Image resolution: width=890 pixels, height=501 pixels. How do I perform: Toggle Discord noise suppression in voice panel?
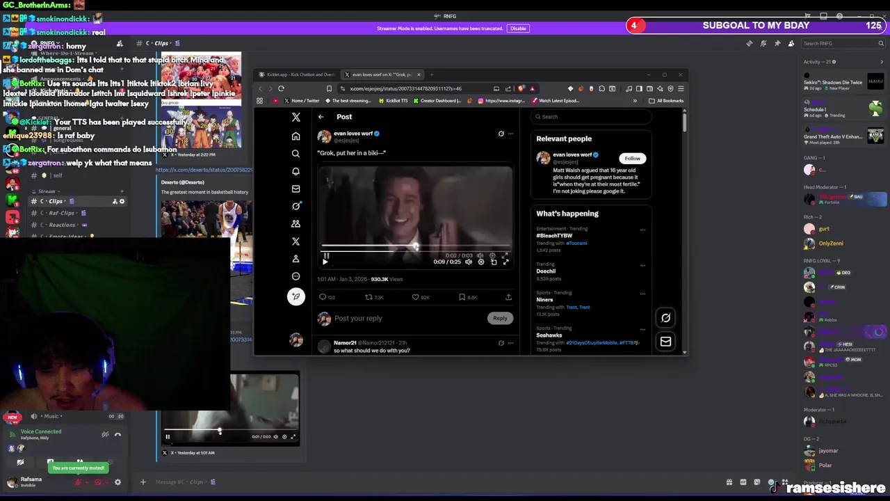pyautogui.click(x=105, y=434)
